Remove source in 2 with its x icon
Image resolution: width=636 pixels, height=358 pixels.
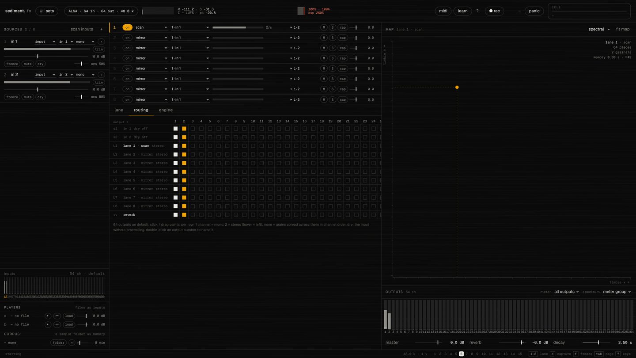click(x=101, y=75)
